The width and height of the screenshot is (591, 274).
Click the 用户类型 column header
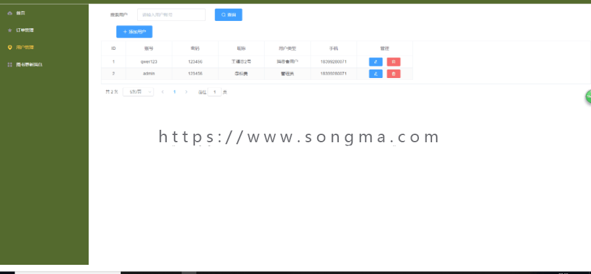click(287, 49)
